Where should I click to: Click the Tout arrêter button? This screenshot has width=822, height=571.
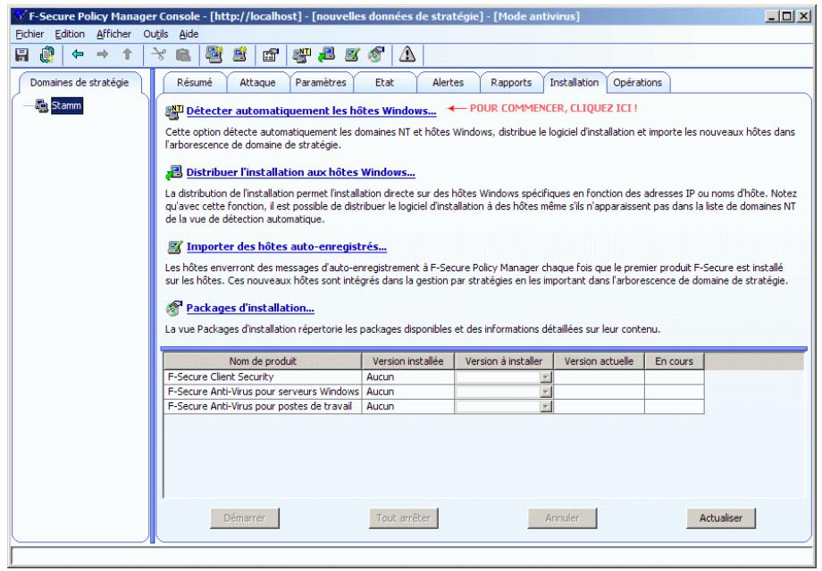[403, 518]
